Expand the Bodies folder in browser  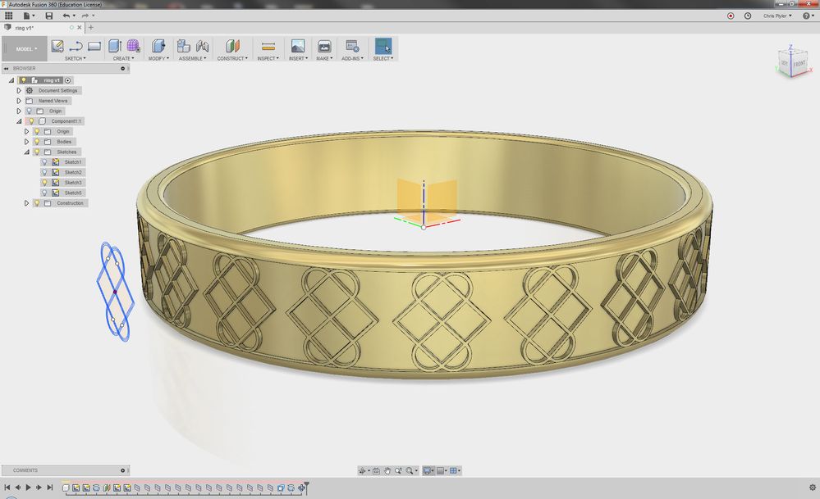(26, 142)
